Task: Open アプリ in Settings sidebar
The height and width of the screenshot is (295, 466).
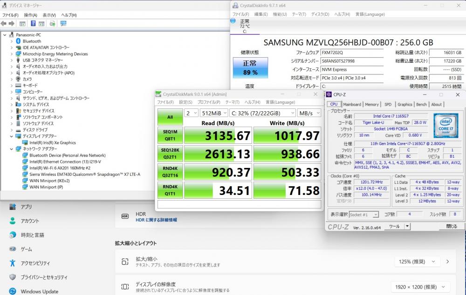Action: click(x=26, y=207)
